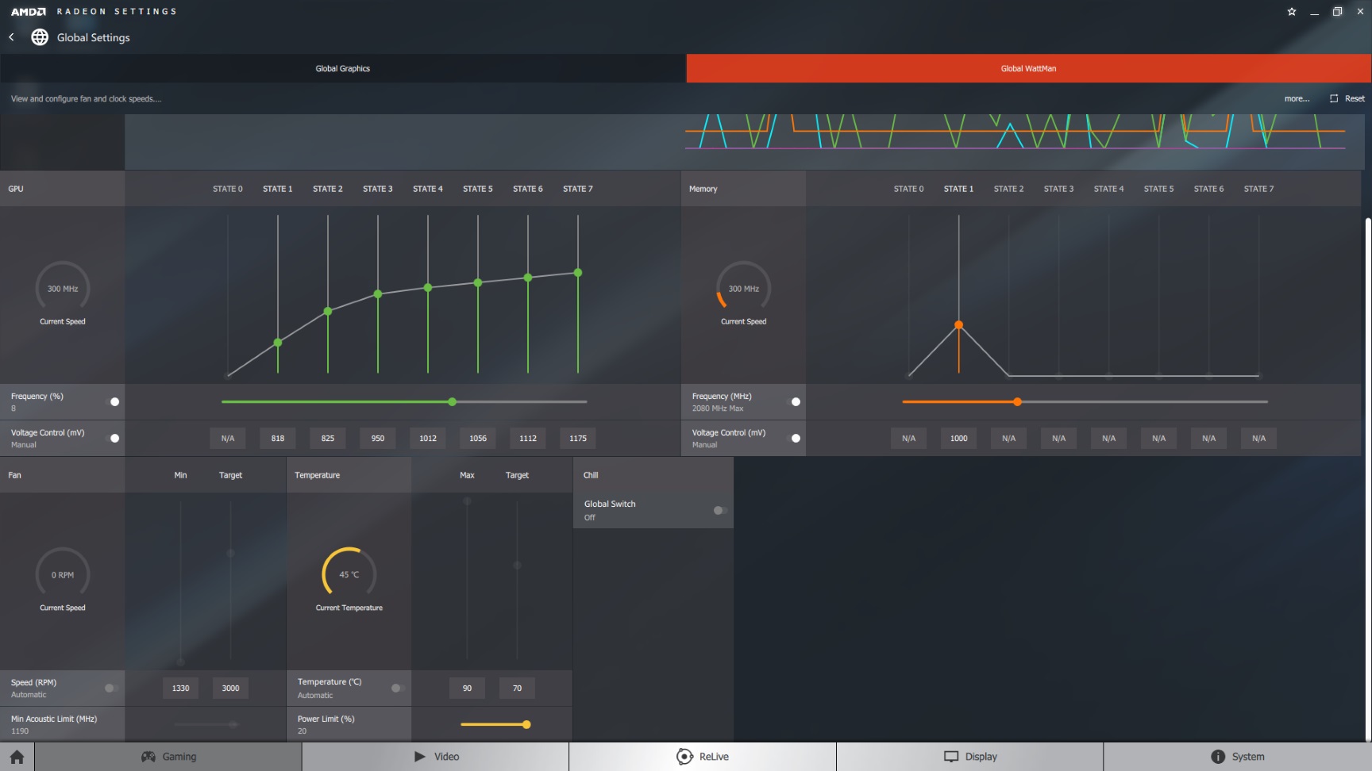This screenshot has height=771, width=1372.
Task: Adjust GPU frequency green slider handle
Action: 452,402
